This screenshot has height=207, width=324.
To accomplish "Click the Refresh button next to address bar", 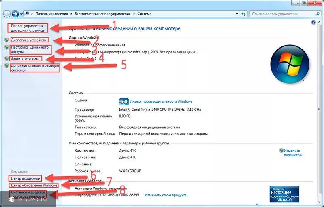I will coord(244,14).
